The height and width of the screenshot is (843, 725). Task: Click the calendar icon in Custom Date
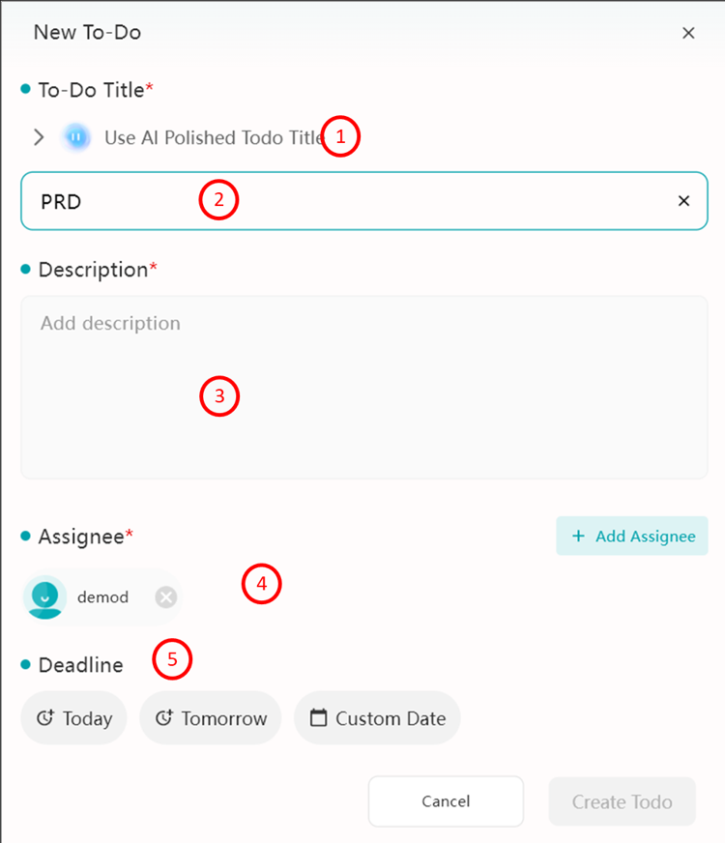pyautogui.click(x=318, y=717)
